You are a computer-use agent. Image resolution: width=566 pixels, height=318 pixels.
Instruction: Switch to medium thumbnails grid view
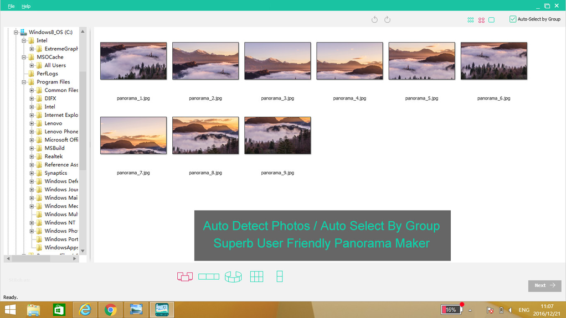(481, 20)
